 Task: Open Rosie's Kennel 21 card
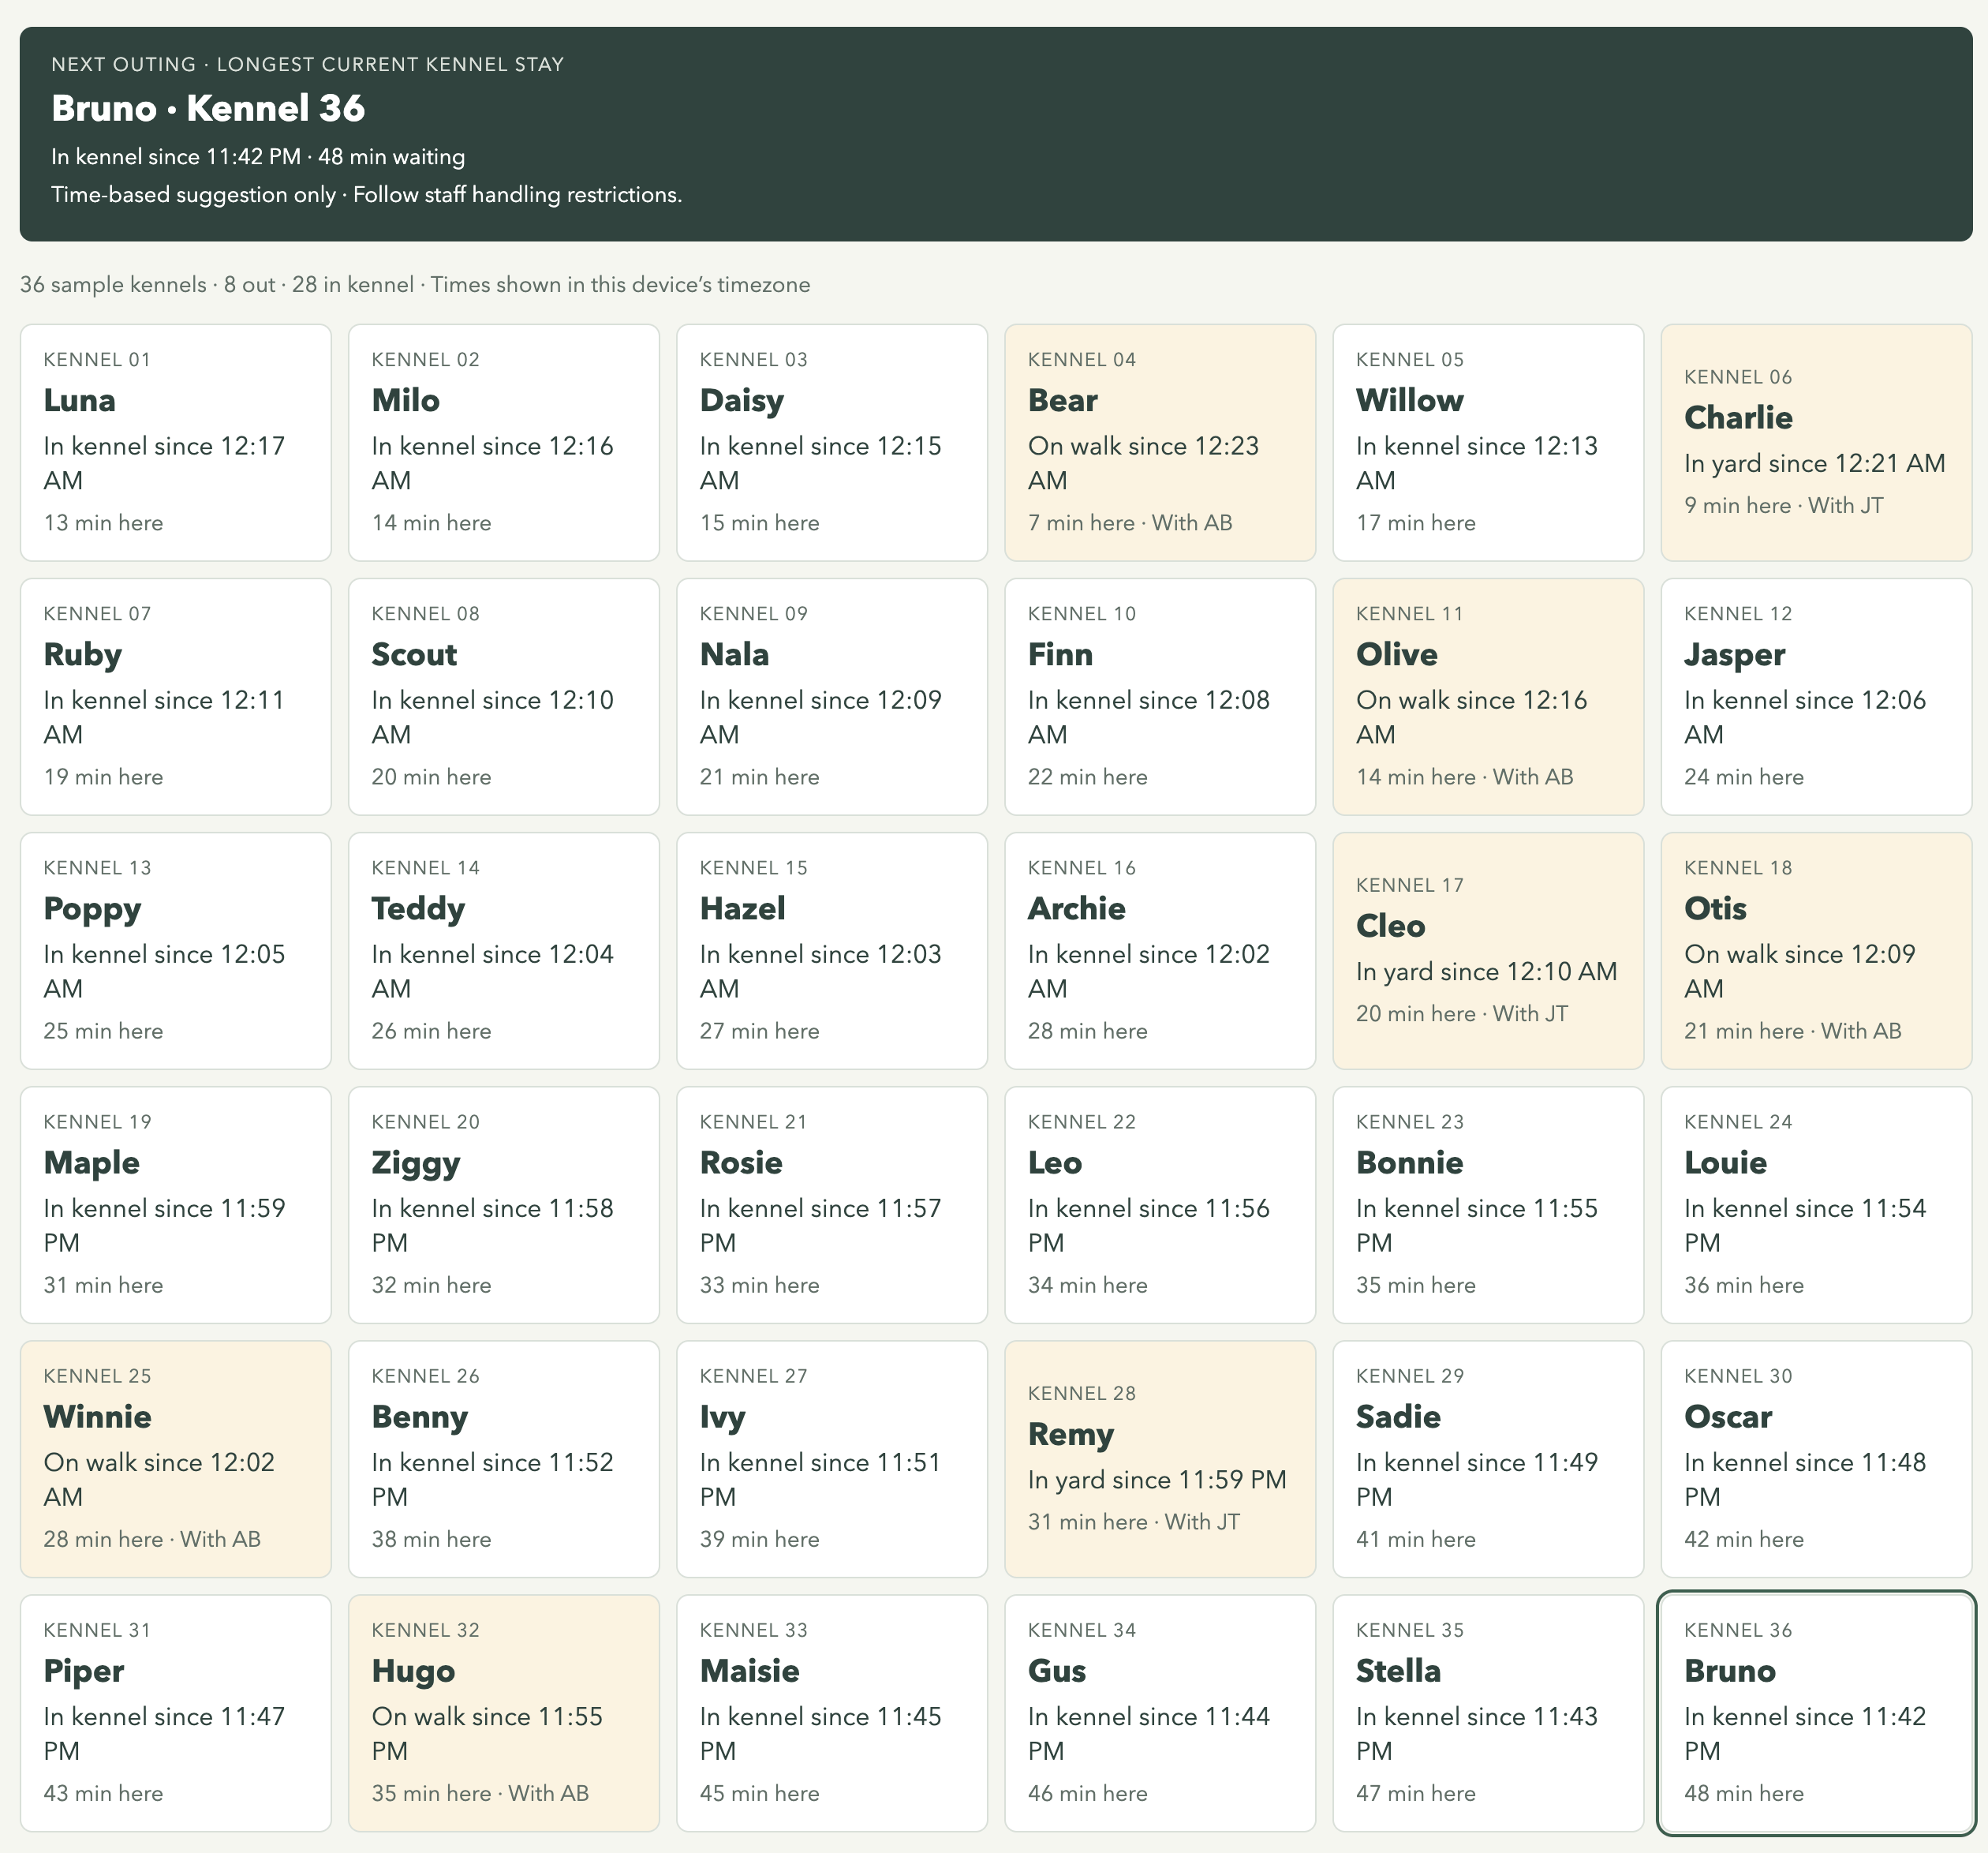(832, 1204)
